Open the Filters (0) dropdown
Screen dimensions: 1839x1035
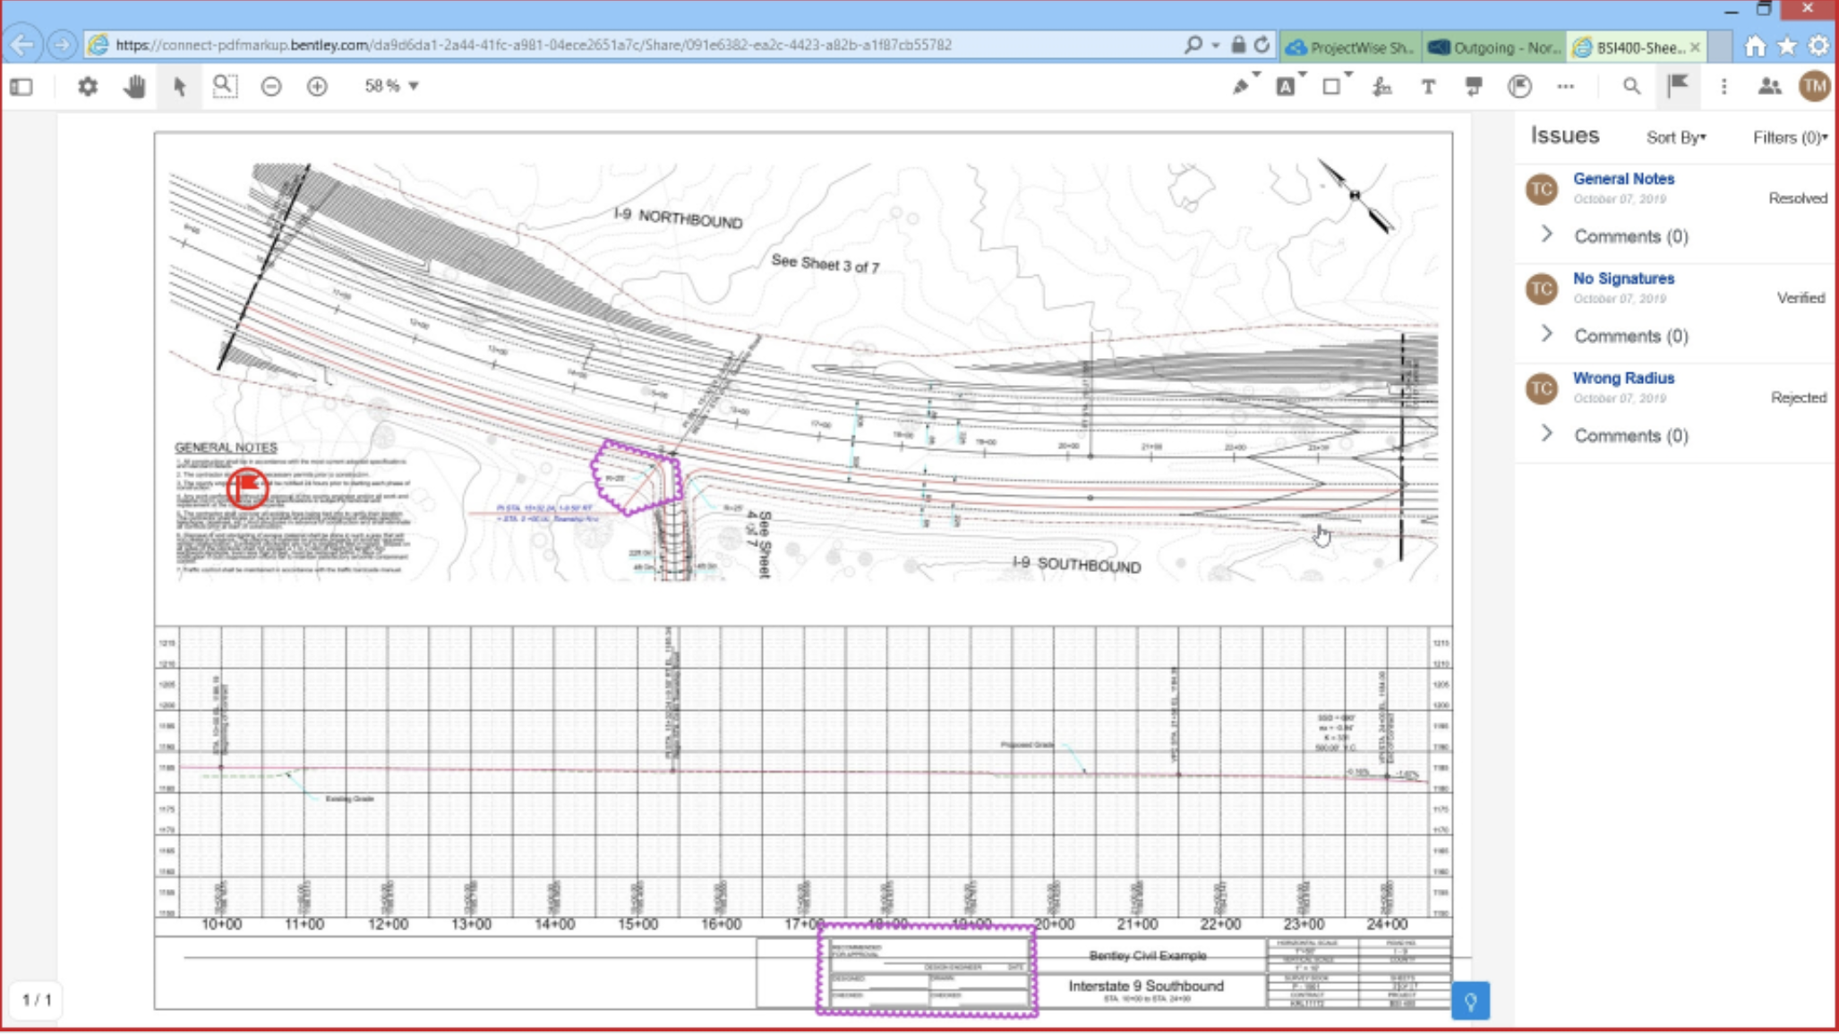click(x=1790, y=138)
